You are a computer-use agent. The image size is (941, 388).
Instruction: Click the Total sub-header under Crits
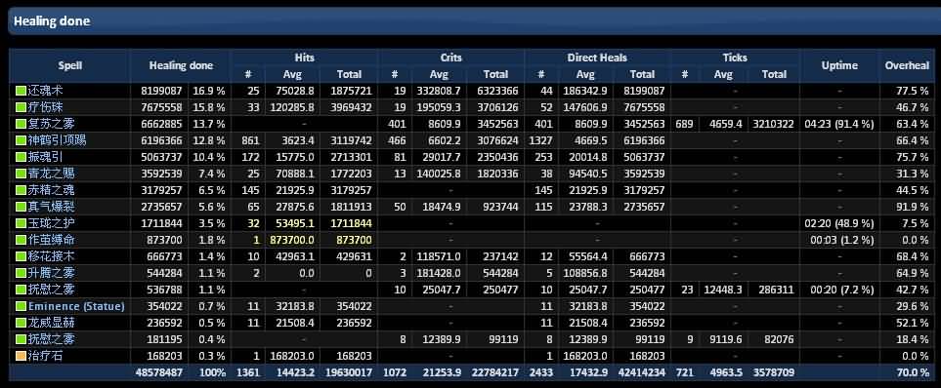pyautogui.click(x=495, y=74)
